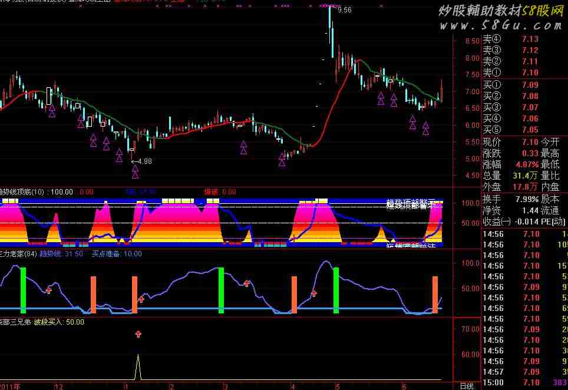
Task: Click the purple triangle marker below the 4.98 low
Action: (135, 171)
